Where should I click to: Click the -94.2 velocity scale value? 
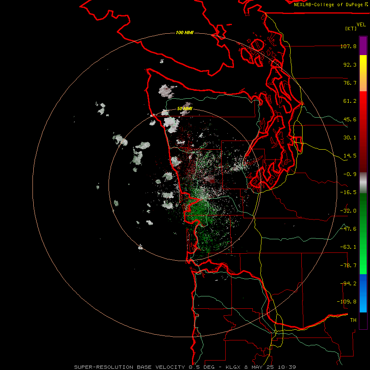[x=348, y=284]
